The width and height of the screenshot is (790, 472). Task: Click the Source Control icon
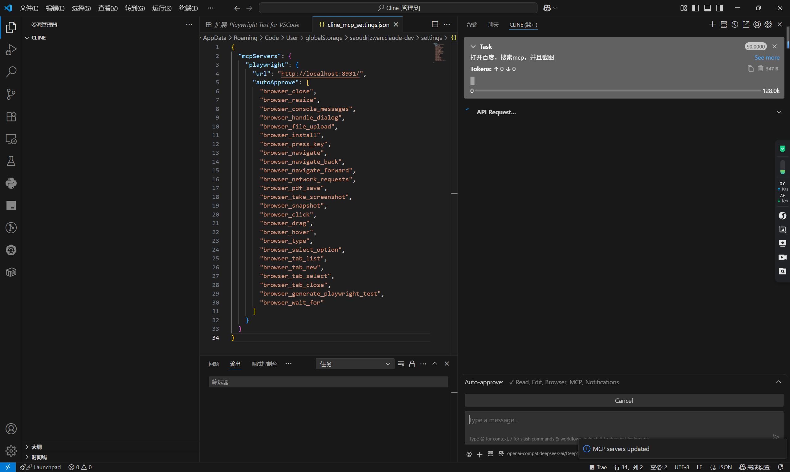(11, 94)
